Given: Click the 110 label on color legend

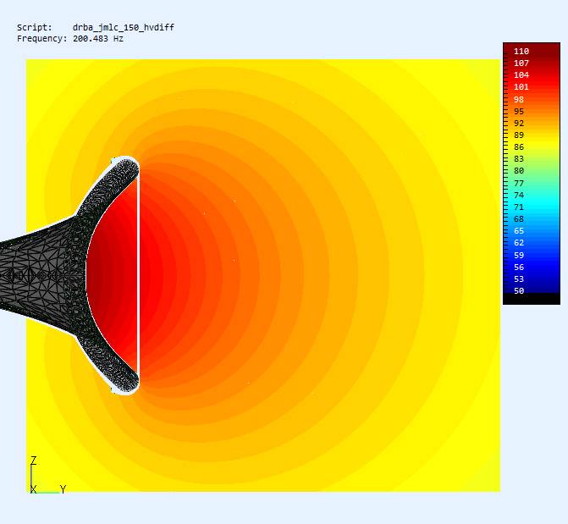Looking at the screenshot, I should (x=521, y=51).
